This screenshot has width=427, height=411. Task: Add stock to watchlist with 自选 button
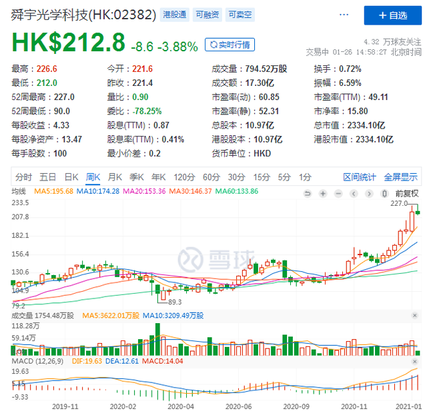393,15
